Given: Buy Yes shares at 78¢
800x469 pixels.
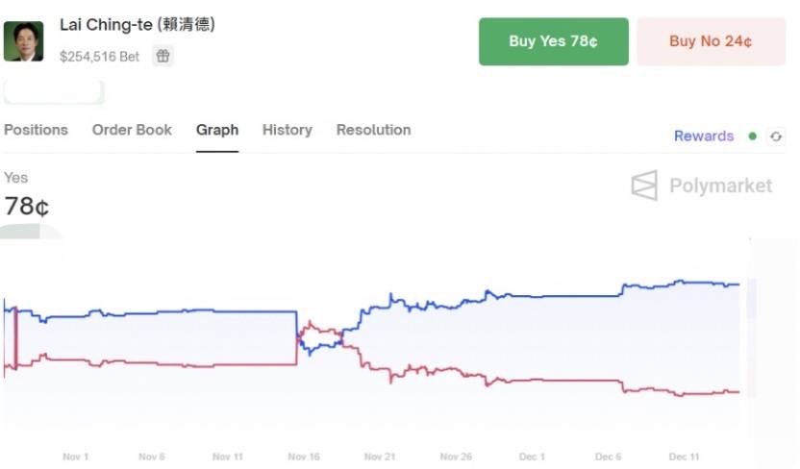Looking at the screenshot, I should click(554, 41).
